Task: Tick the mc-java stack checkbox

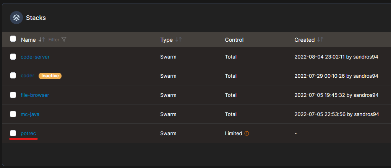Action: pos(13,114)
